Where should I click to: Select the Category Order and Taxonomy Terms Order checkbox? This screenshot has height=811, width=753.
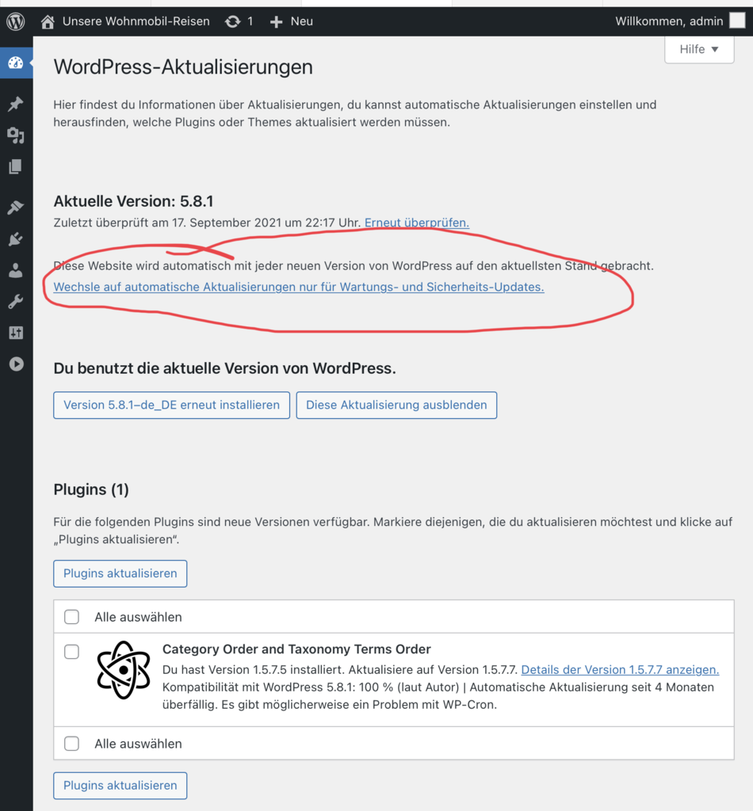(x=71, y=652)
